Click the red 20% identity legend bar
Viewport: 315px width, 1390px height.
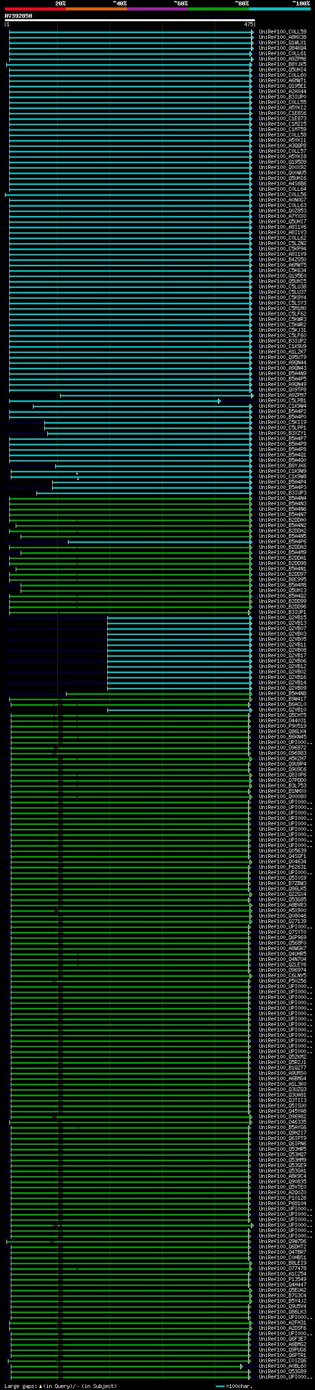35,9
